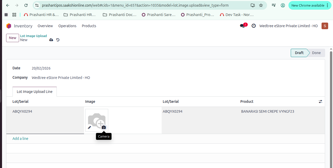333x168 pixels.
Task: Set status to Done
Action: [316, 53]
